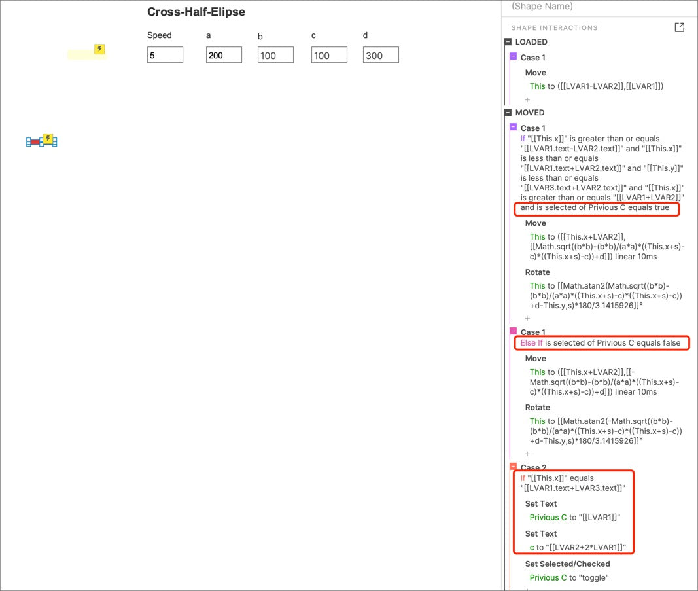This screenshot has width=698, height=591.
Task: Click the 'd' input field showing 300
Action: coord(381,56)
